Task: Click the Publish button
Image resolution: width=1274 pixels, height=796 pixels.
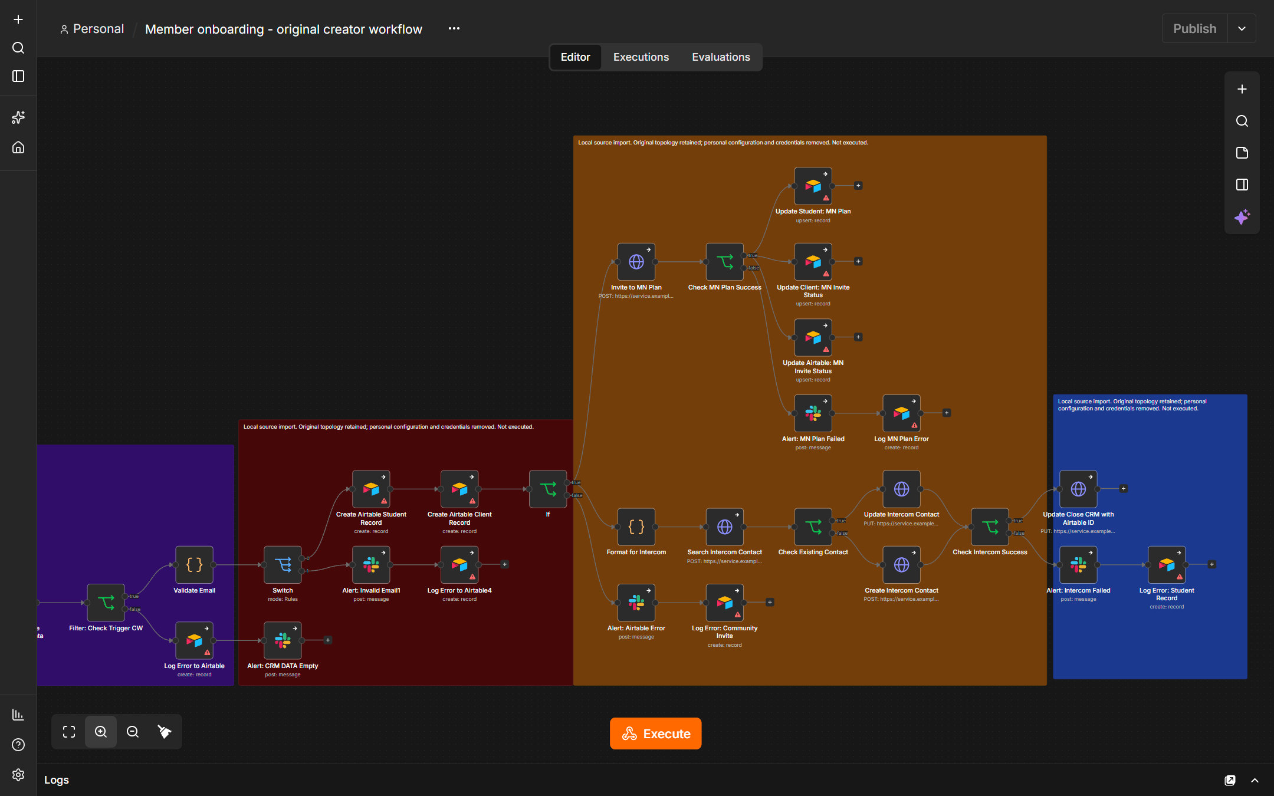Action: tap(1194, 28)
